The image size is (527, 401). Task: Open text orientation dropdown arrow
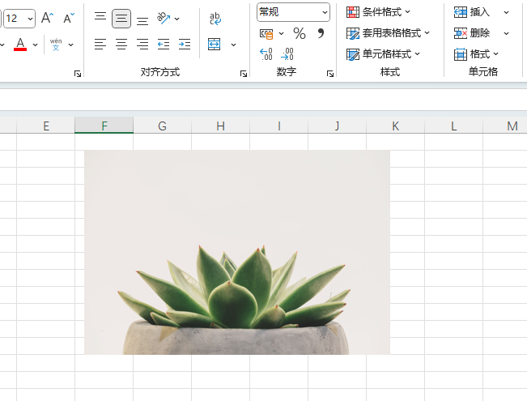pyautogui.click(x=176, y=19)
